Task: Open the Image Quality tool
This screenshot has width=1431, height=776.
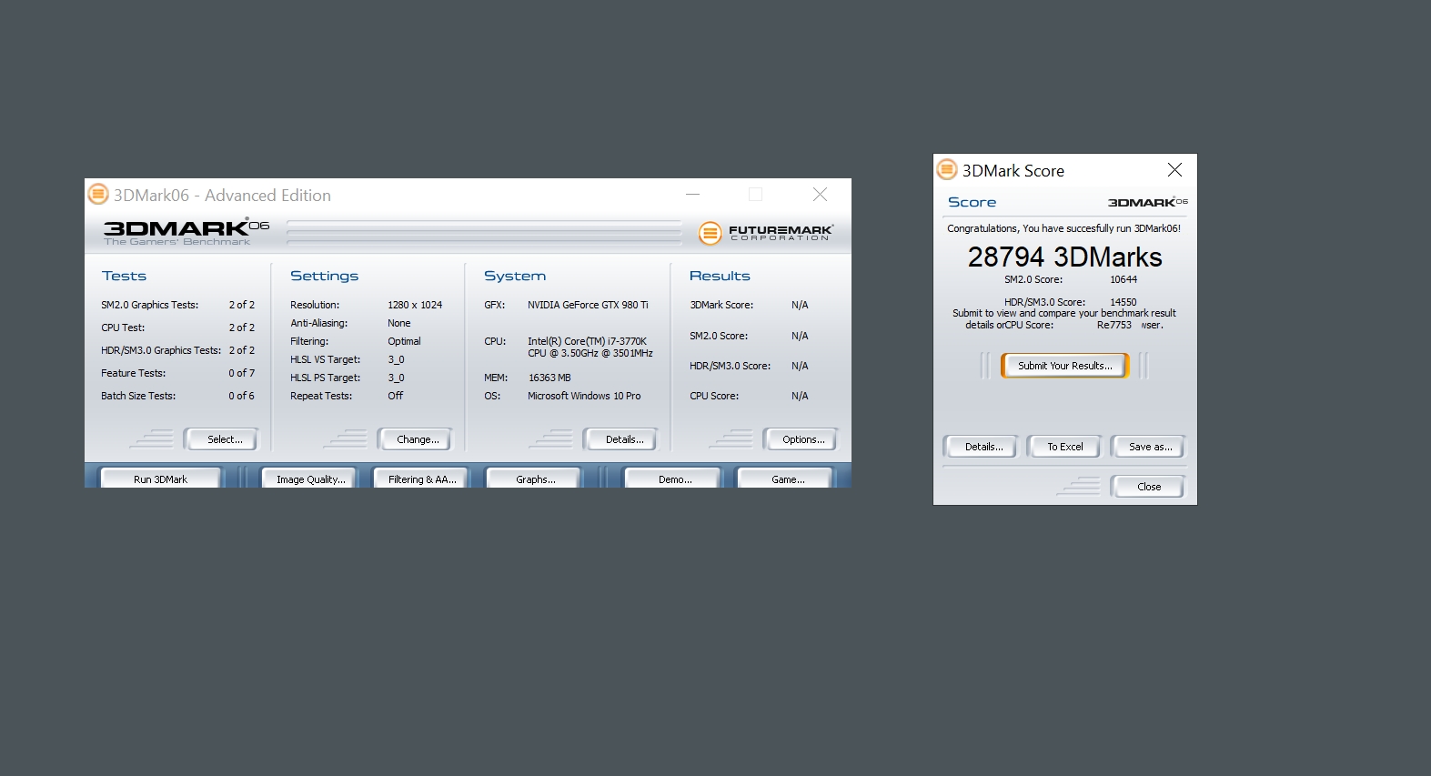Action: [309, 479]
